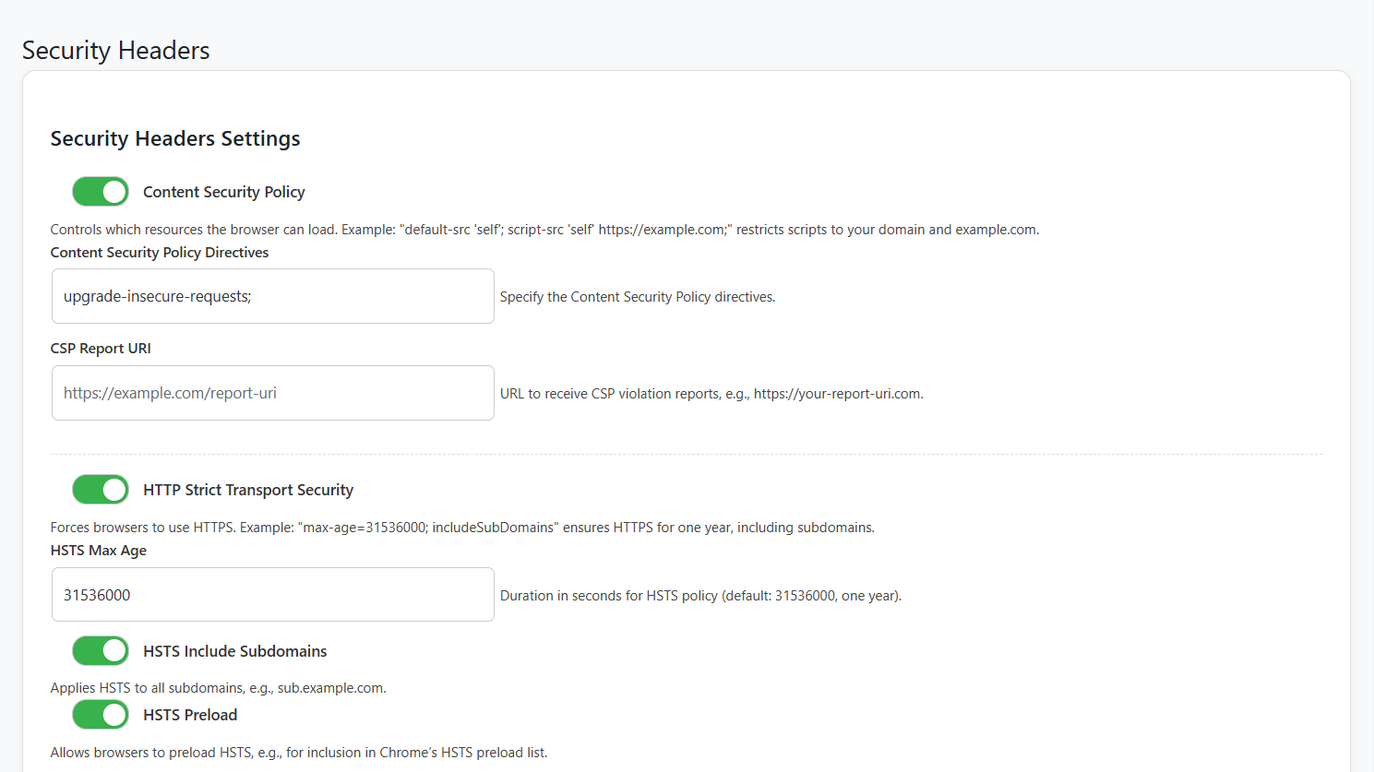This screenshot has height=772, width=1374.
Task: Turn off HTTP Strict Transport Security switch
Action: tap(101, 490)
